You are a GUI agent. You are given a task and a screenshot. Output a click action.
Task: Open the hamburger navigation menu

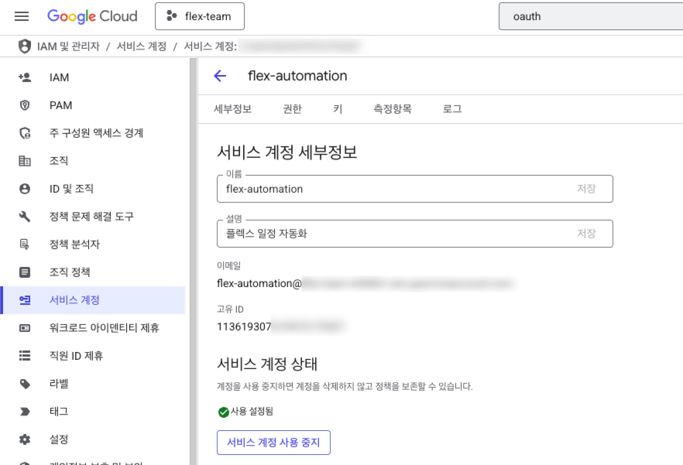click(x=22, y=16)
